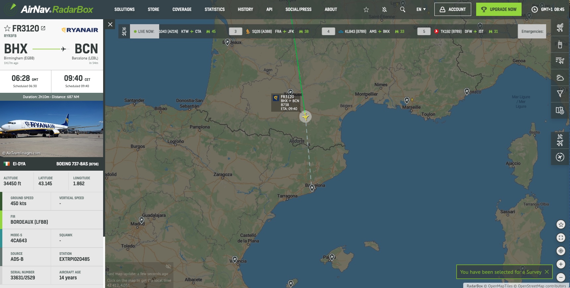Click the muted notifications bell icon
The height and width of the screenshot is (288, 570).
[384, 10]
